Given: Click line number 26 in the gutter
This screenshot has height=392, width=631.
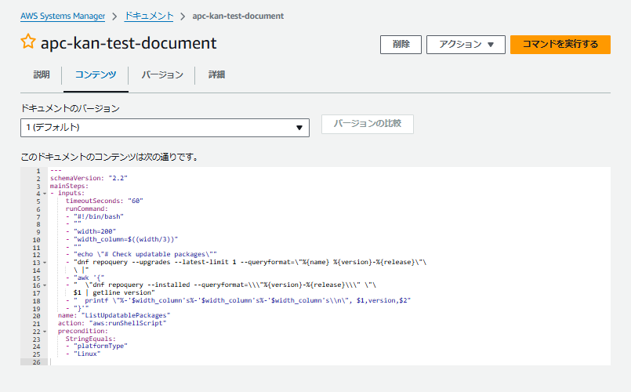Looking at the screenshot, I should pyautogui.click(x=37, y=362).
